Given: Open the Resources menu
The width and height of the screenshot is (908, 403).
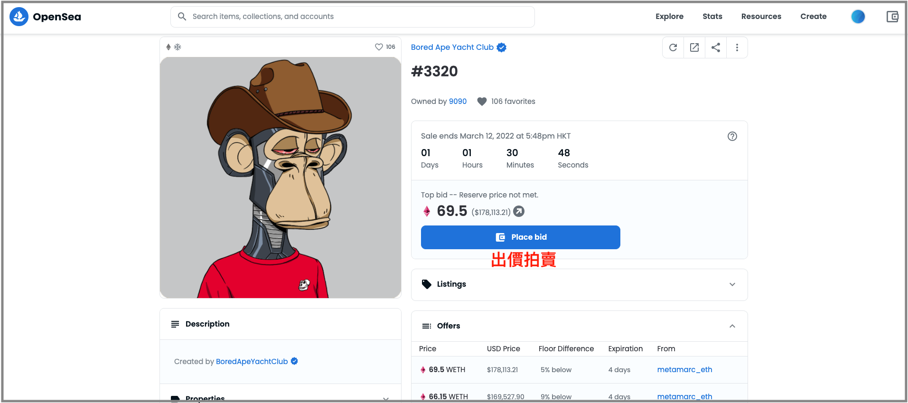Looking at the screenshot, I should click(x=761, y=17).
